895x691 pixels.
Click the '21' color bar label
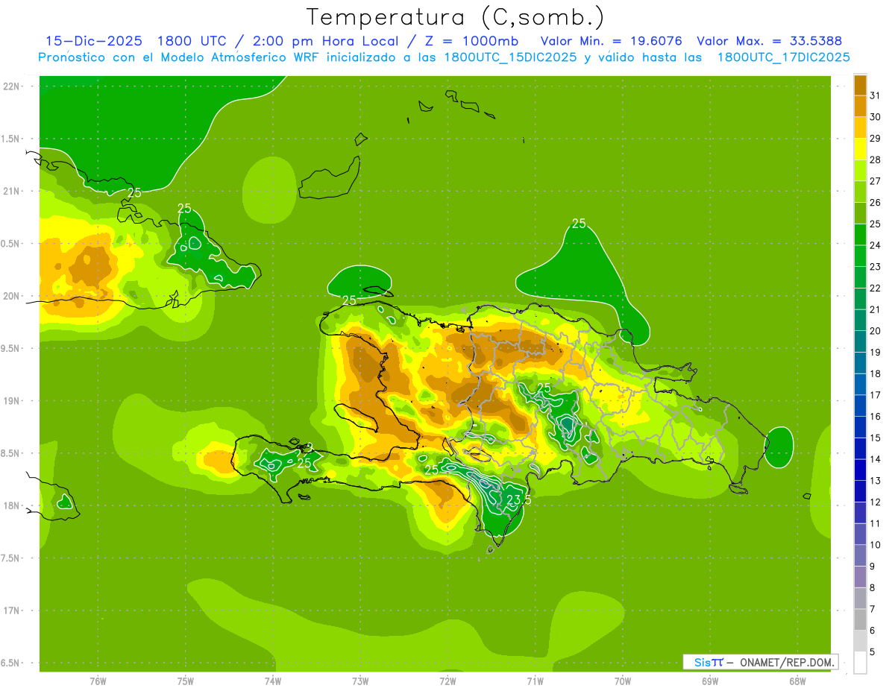click(x=876, y=309)
